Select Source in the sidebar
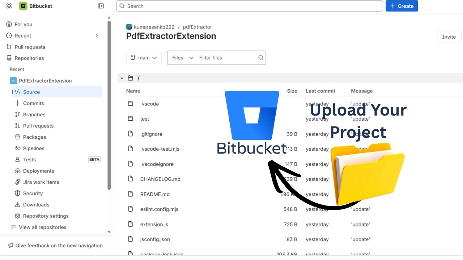The width and height of the screenshot is (463, 260). 57,92
